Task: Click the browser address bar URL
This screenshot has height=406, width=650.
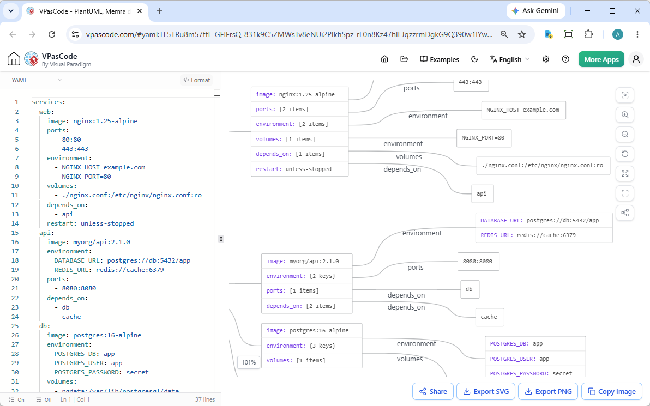Action: [290, 34]
